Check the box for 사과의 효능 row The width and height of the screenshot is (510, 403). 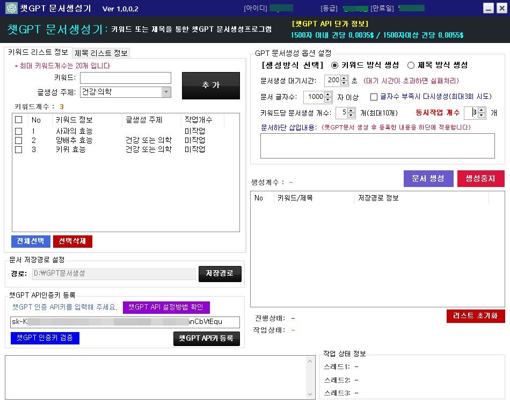[19, 131]
